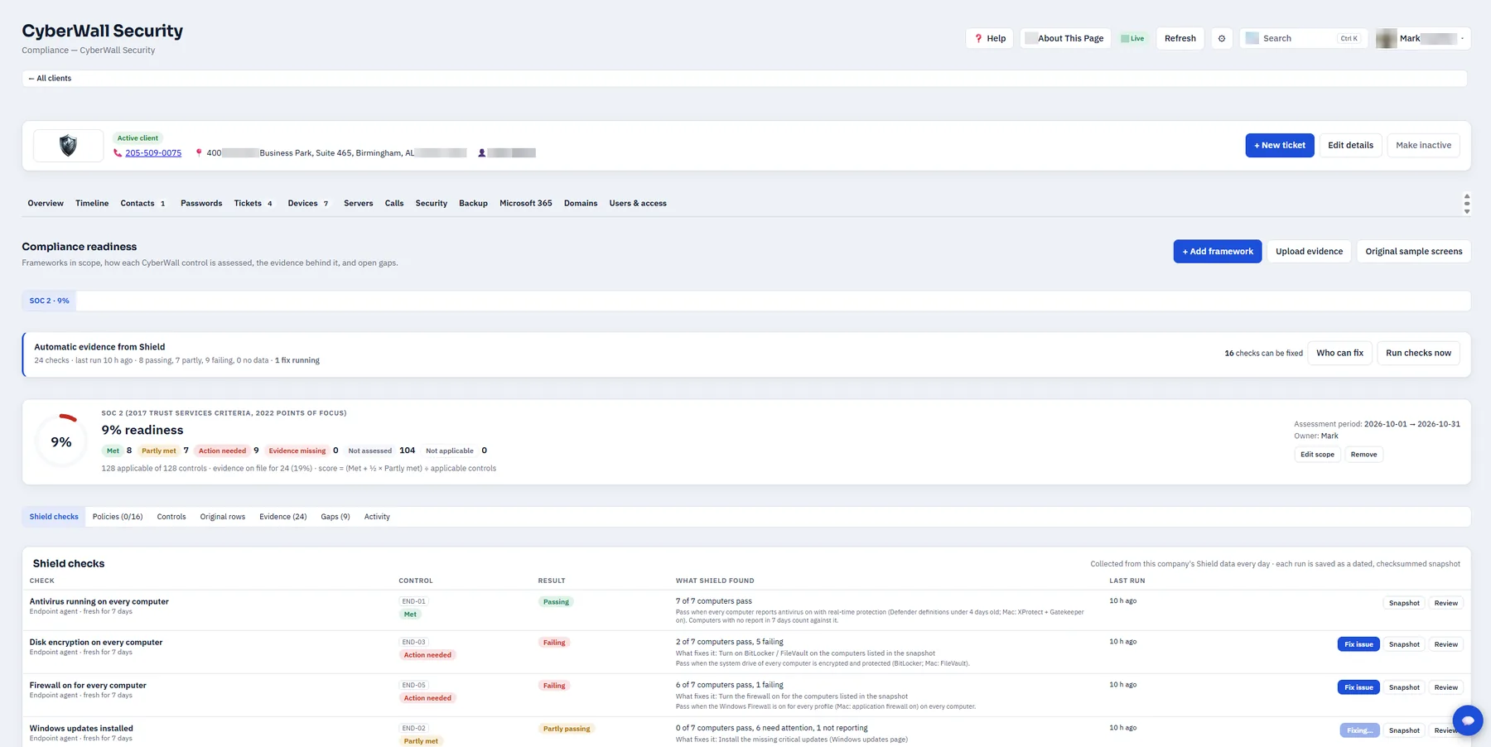Switch to the Timeline tab

click(92, 204)
